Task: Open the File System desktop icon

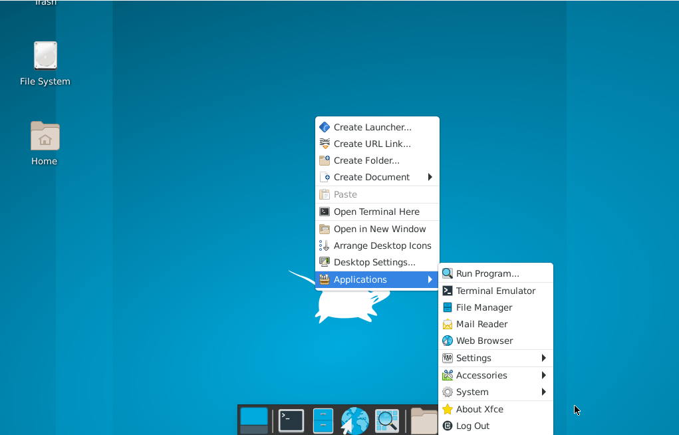Action: [45, 64]
